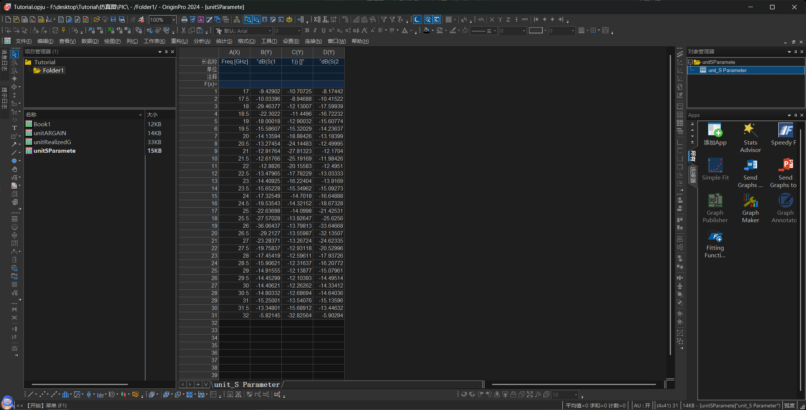Select the Text tool in left toolbar
Image resolution: width=806 pixels, height=410 pixels.
14,128
